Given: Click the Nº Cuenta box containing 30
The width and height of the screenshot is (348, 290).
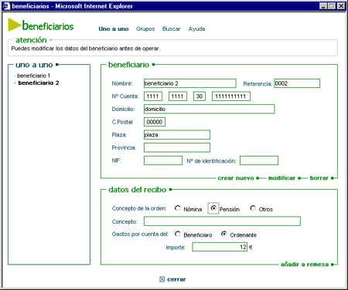Looking at the screenshot, I should (x=200, y=96).
